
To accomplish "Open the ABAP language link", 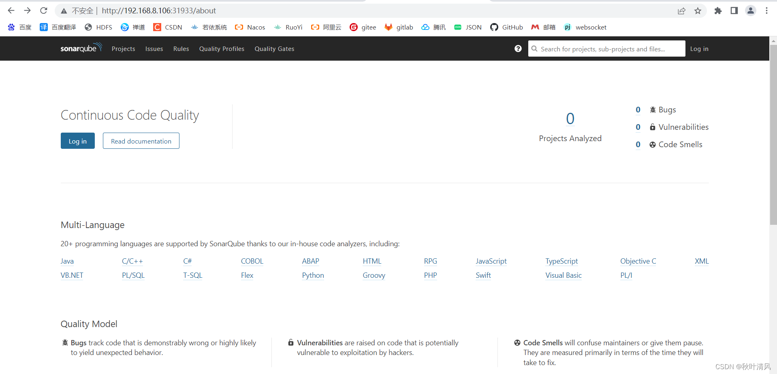I will (311, 261).
